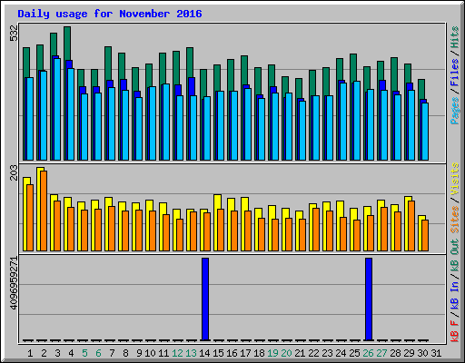The height and width of the screenshot is (363, 465).
Task: Click day 30 on the x-axis
Action: tap(422, 353)
